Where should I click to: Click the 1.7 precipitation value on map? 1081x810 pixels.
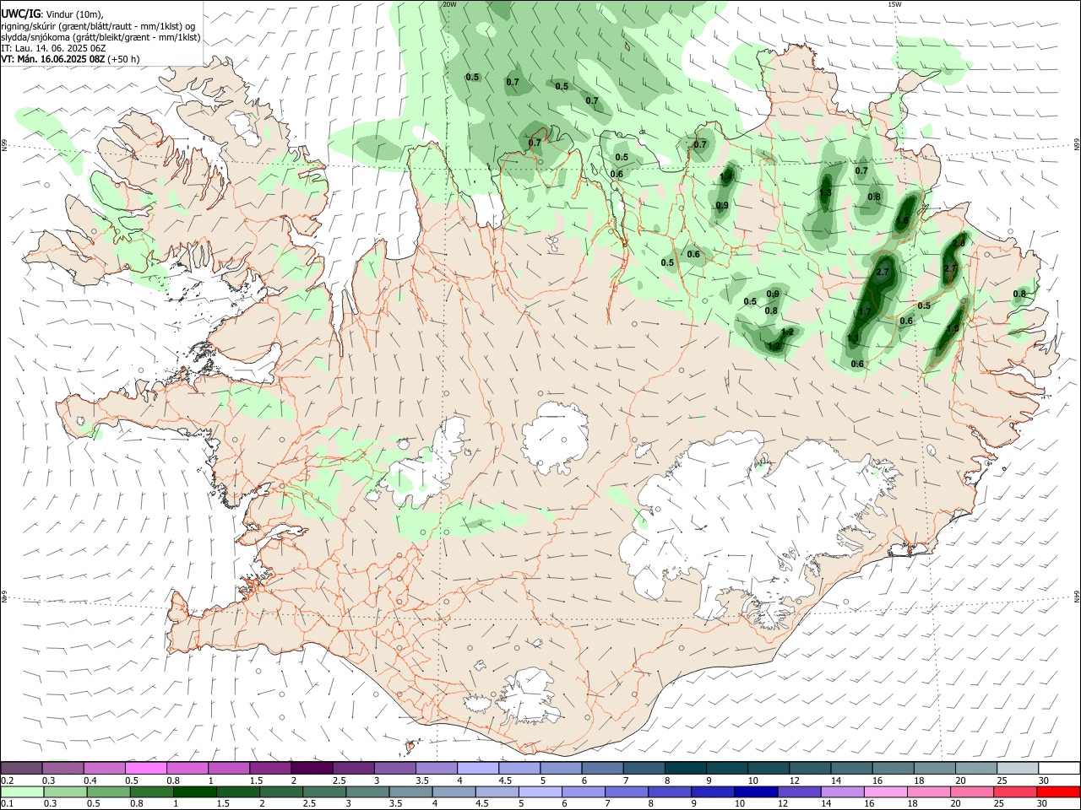pyautogui.click(x=865, y=311)
